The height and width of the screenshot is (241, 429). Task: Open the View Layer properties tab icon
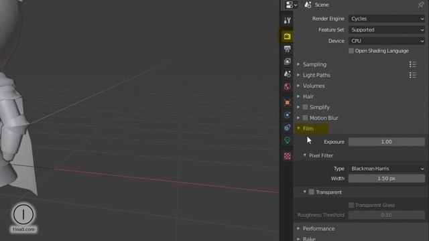[x=287, y=62]
